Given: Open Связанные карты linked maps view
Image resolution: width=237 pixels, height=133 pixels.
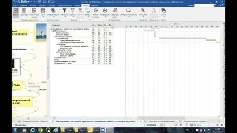Looking at the screenshot, I should pyautogui.click(x=34, y=13).
